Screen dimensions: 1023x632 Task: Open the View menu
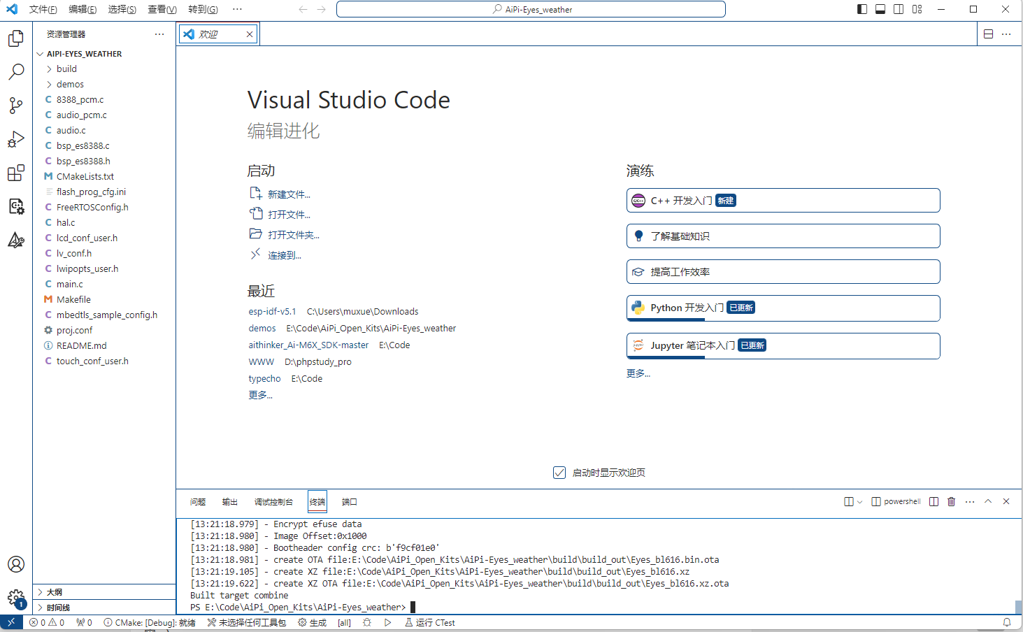pyautogui.click(x=162, y=9)
